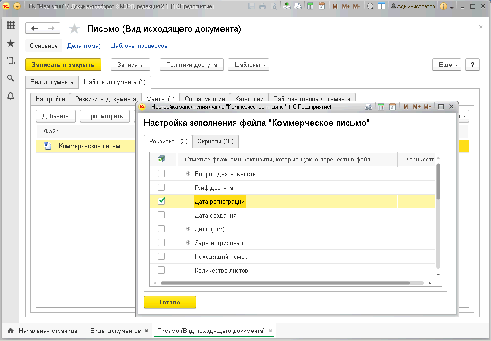The image size is (491, 341).
Task: Open History icon in left sidebar
Action: point(10,60)
